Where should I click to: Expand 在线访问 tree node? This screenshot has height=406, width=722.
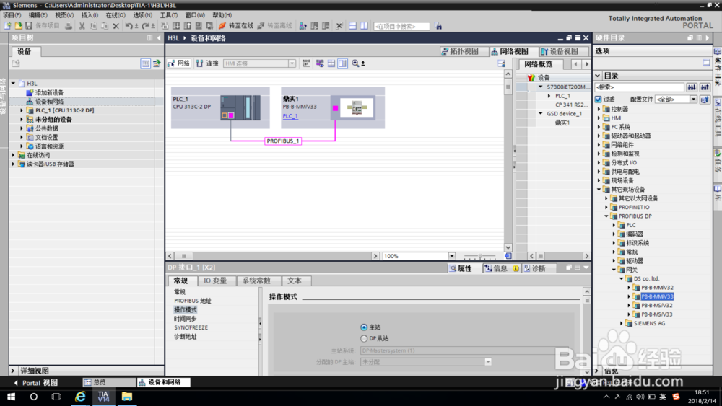click(x=13, y=155)
